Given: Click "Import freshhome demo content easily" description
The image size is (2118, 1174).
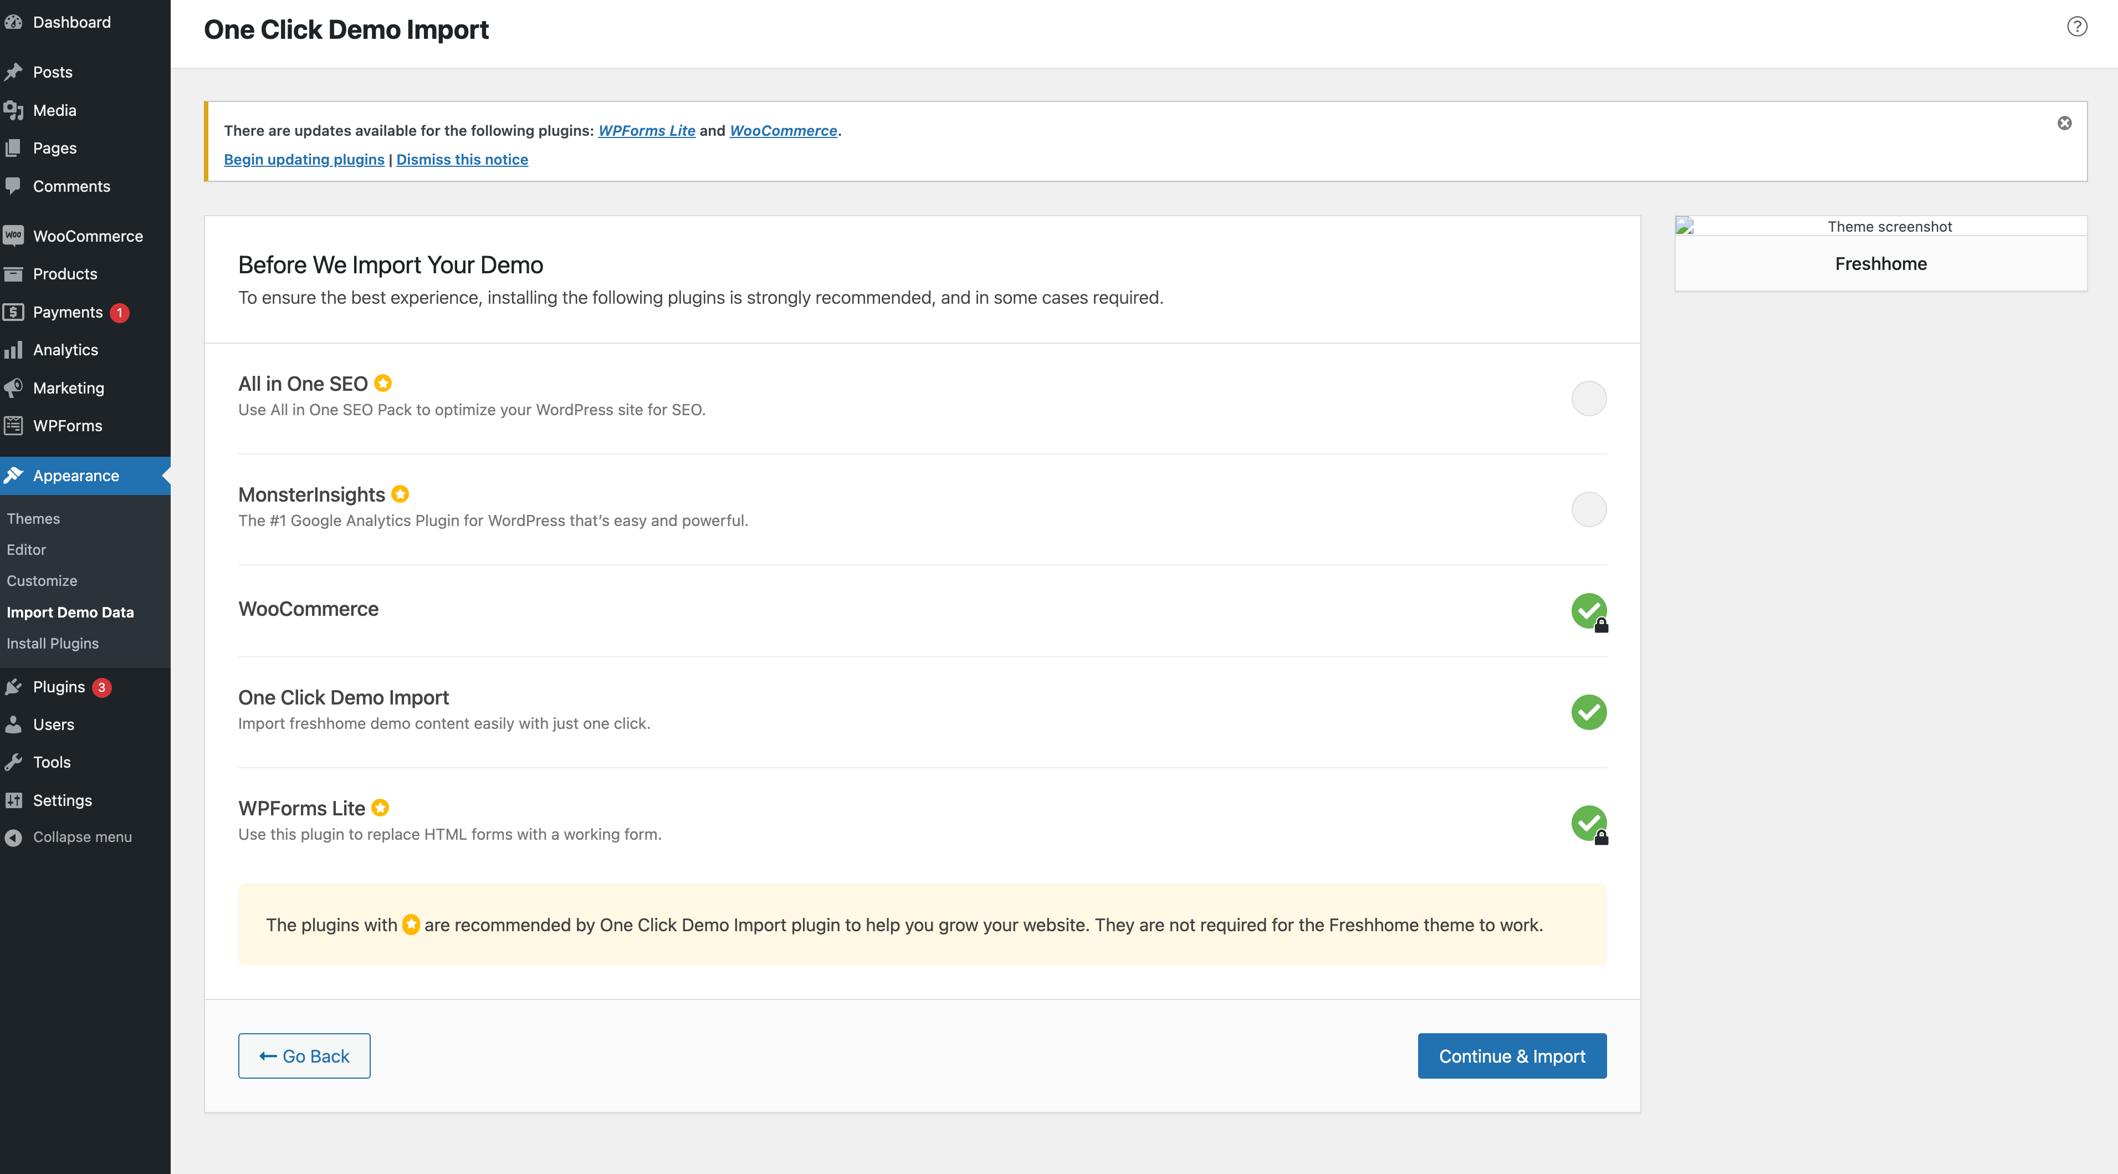Looking at the screenshot, I should point(444,723).
